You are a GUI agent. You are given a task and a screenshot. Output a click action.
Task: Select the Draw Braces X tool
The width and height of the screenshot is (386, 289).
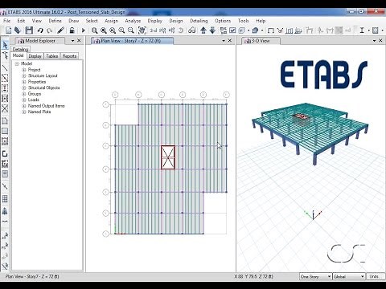[5, 108]
